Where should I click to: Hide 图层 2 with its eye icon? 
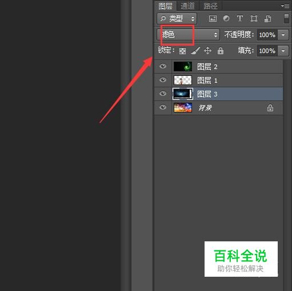[163, 66]
